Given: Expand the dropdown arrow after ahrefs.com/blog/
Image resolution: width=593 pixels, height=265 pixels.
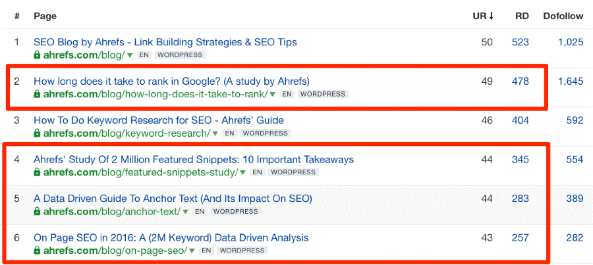Looking at the screenshot, I should pos(130,55).
